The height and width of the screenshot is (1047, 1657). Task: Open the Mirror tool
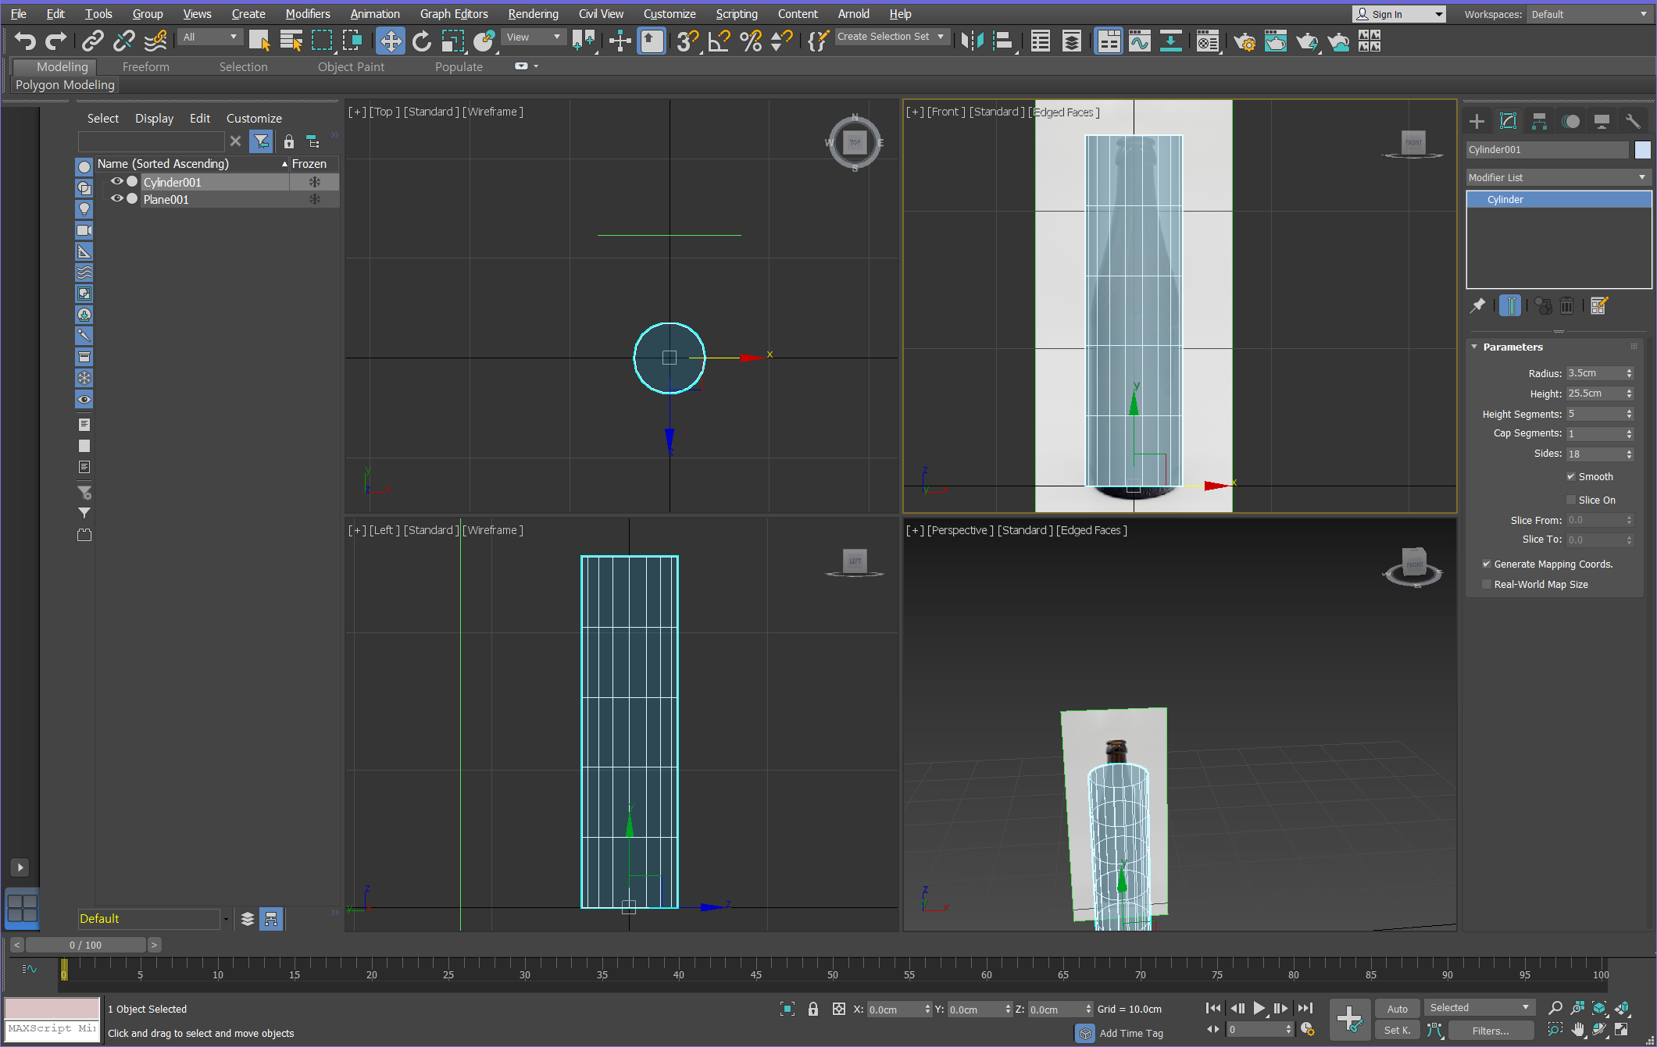tap(972, 41)
